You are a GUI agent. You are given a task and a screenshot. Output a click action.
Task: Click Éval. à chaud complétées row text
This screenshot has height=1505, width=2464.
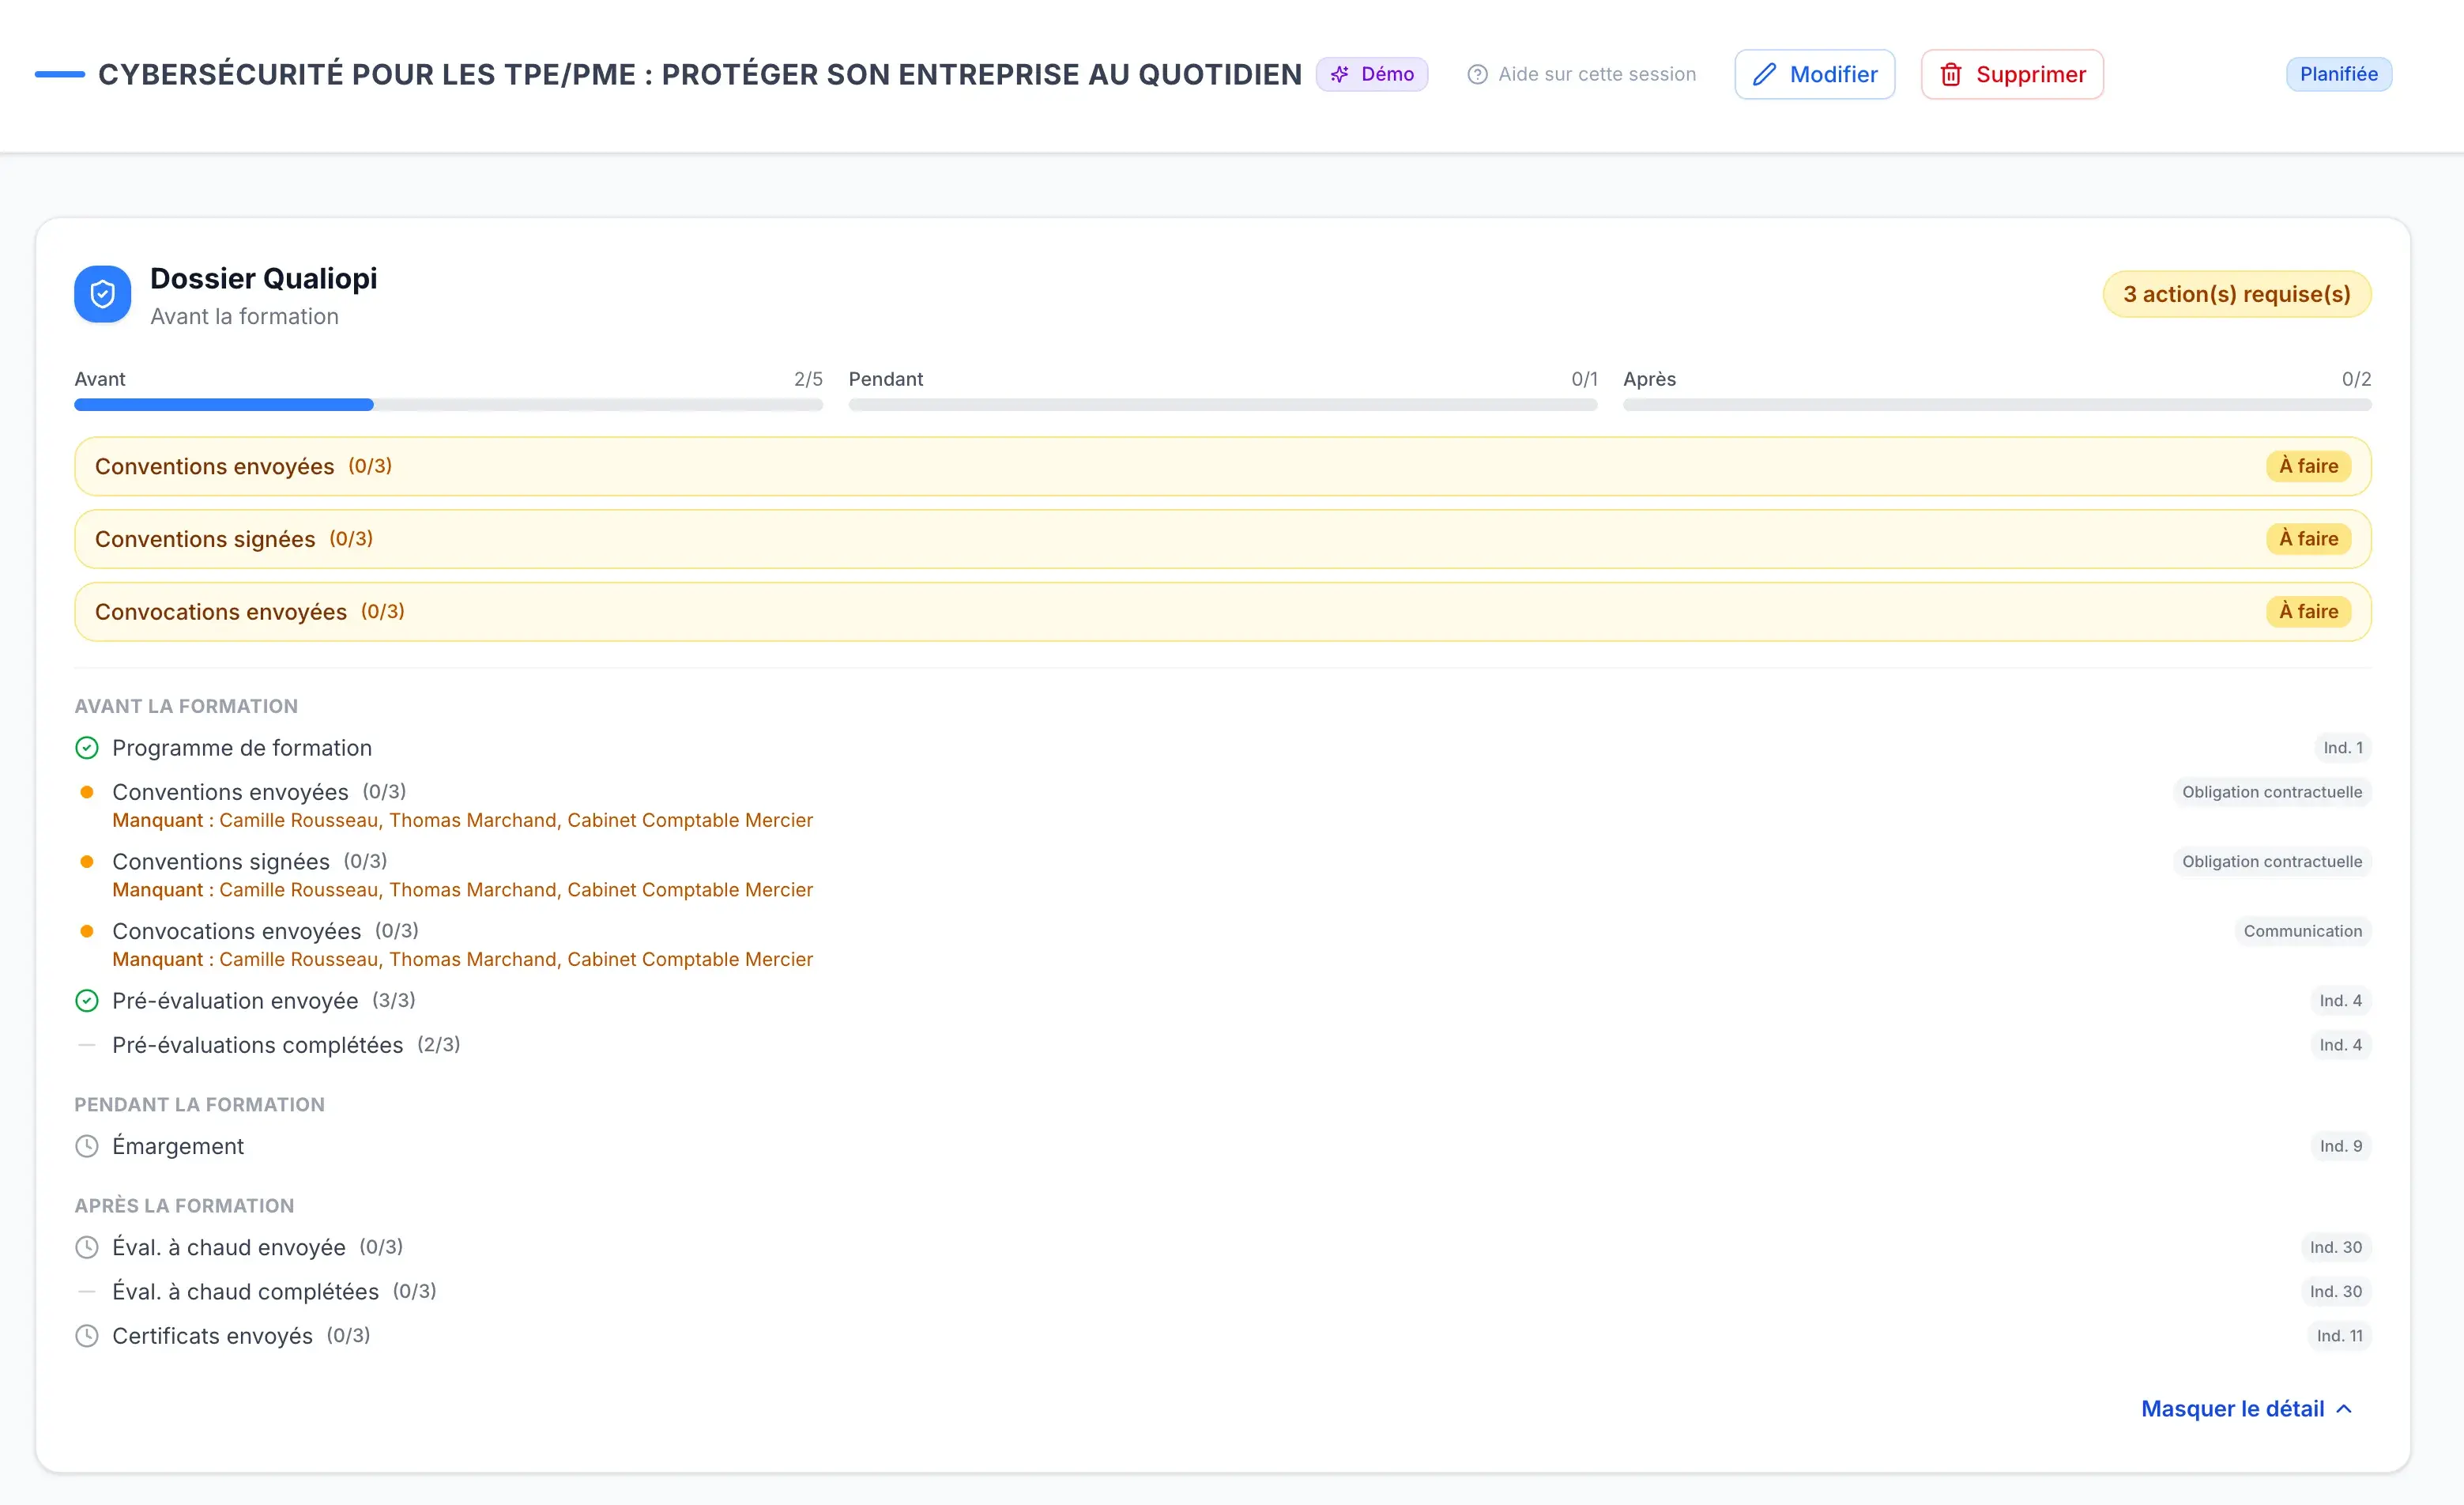point(246,1292)
